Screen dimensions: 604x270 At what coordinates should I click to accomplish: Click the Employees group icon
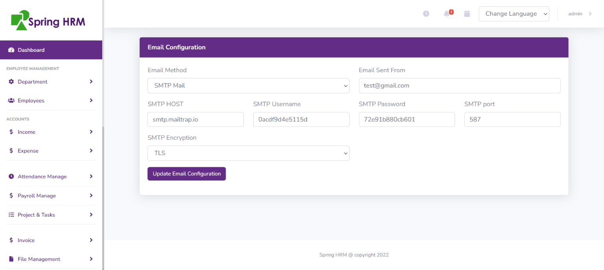pyautogui.click(x=11, y=100)
